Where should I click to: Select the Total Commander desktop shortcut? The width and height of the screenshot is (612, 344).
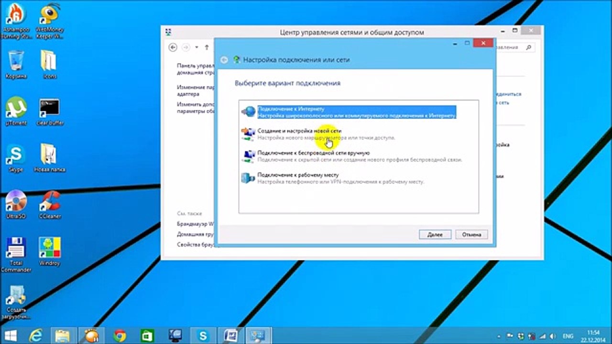[16, 254]
